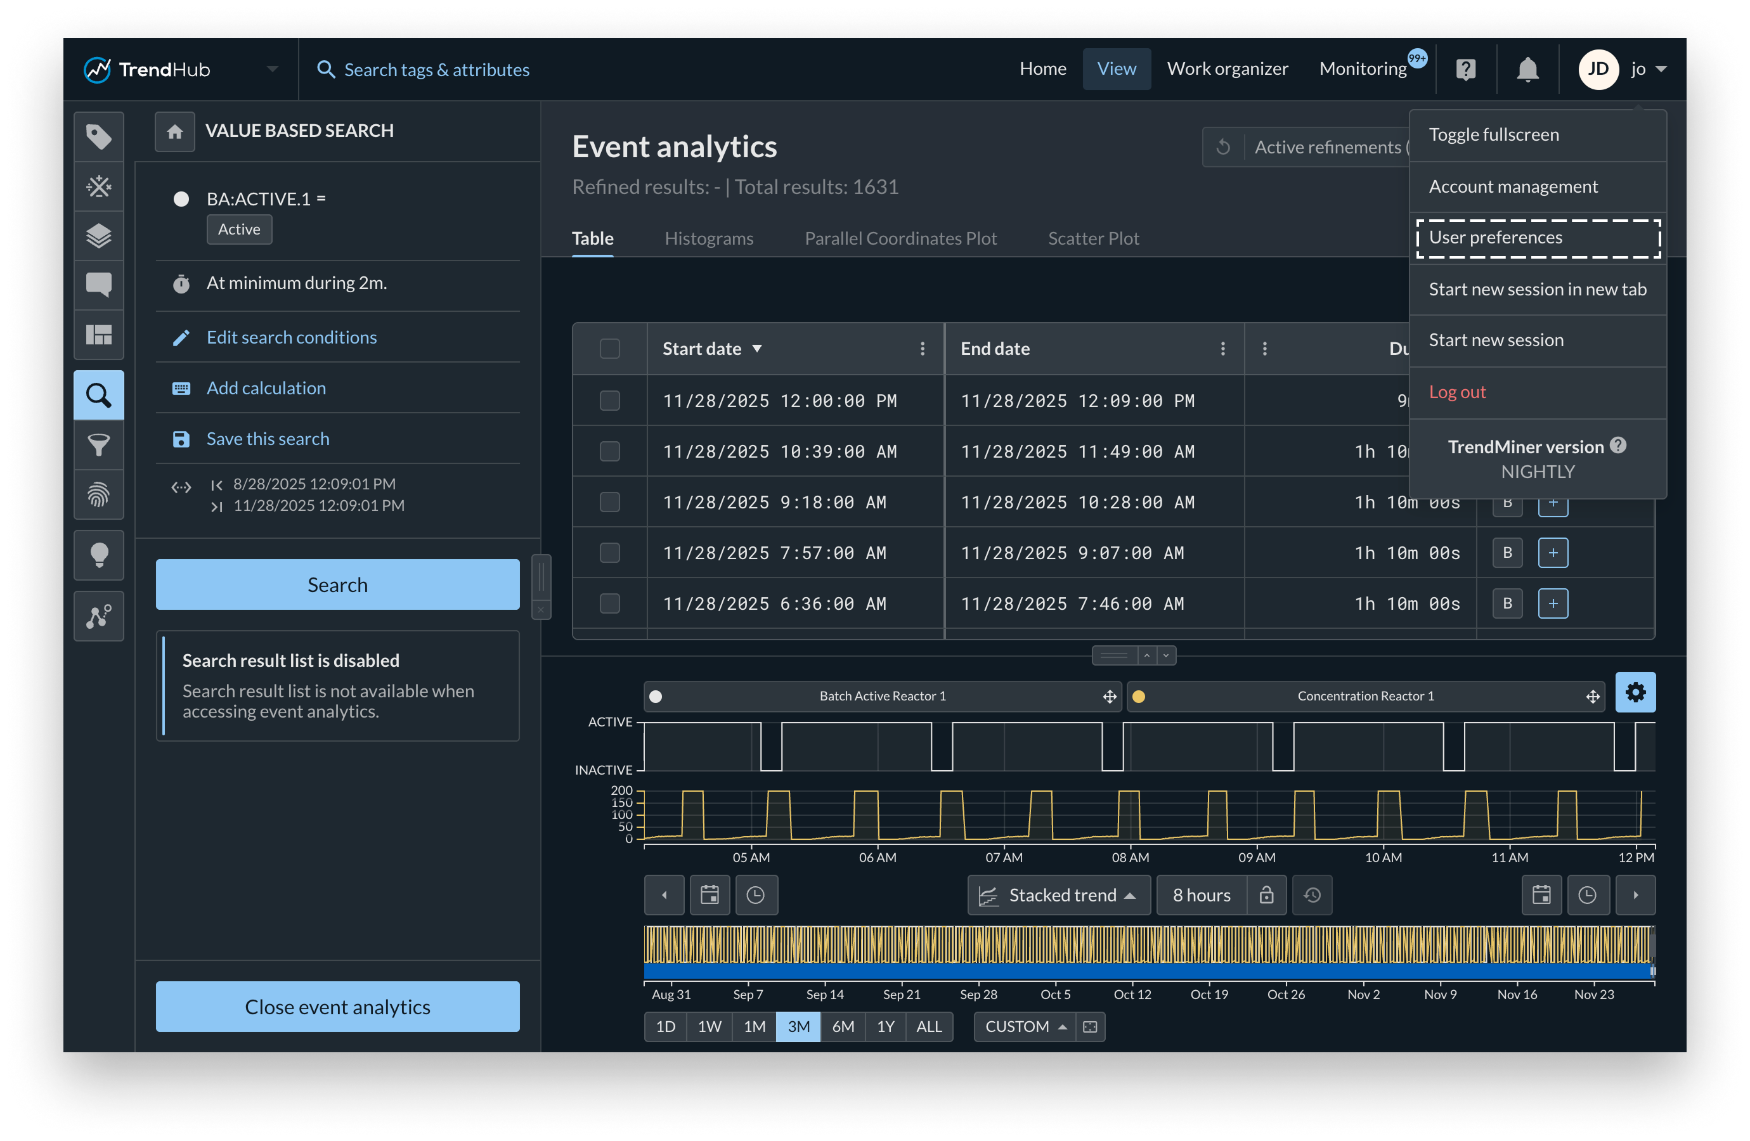Select the 1Y zoom preset

tap(885, 1026)
